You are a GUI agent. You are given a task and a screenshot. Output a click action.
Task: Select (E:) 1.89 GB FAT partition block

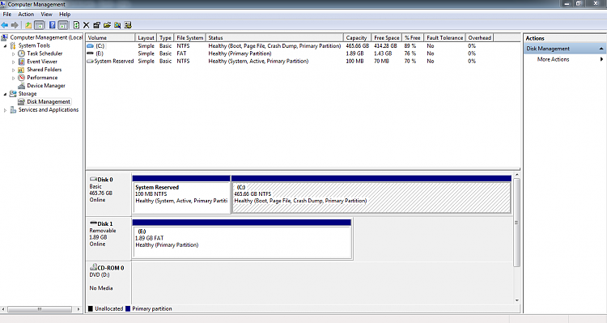(242, 239)
